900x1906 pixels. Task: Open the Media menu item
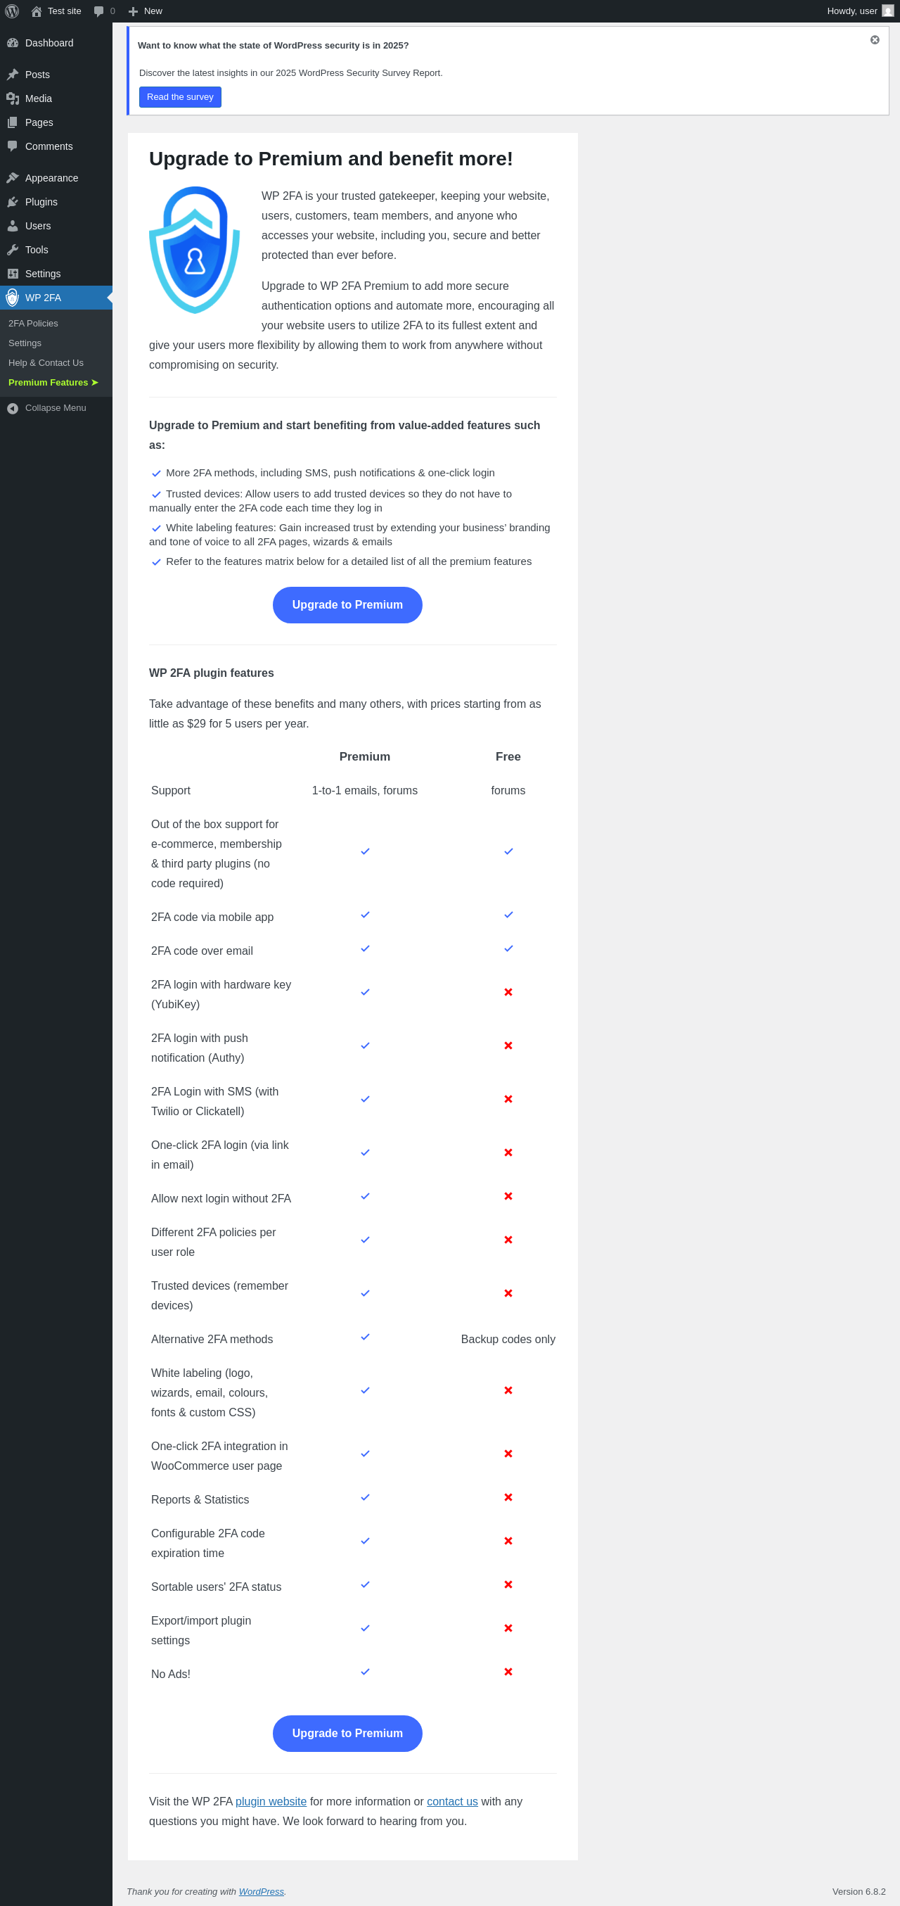[39, 99]
